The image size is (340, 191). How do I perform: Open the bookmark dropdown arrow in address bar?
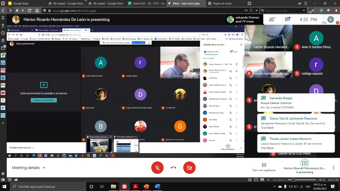(x=256, y=11)
